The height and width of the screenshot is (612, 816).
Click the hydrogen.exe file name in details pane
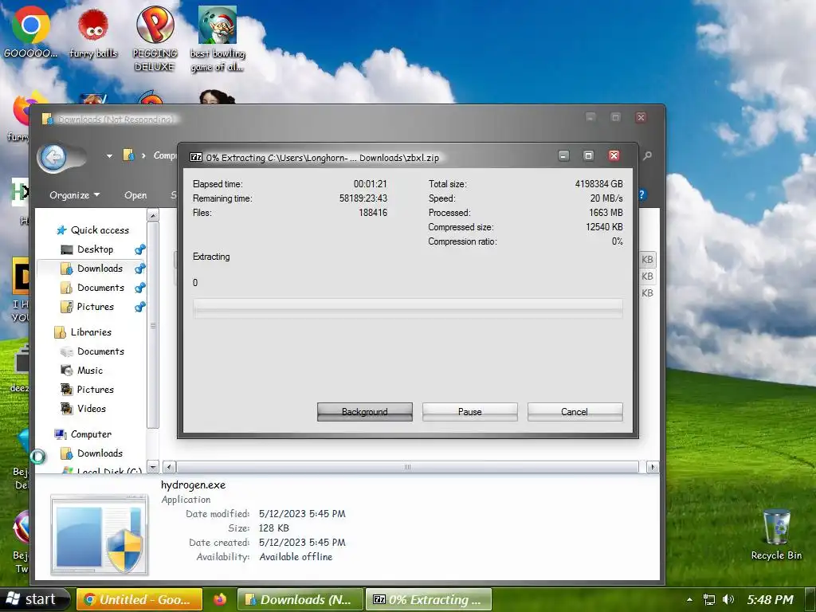pyautogui.click(x=193, y=485)
